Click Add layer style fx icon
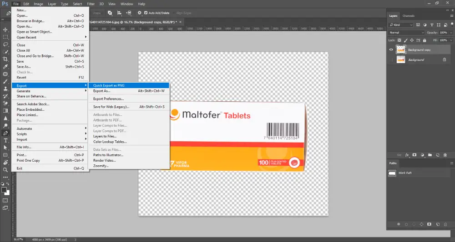 pyautogui.click(x=407, y=155)
